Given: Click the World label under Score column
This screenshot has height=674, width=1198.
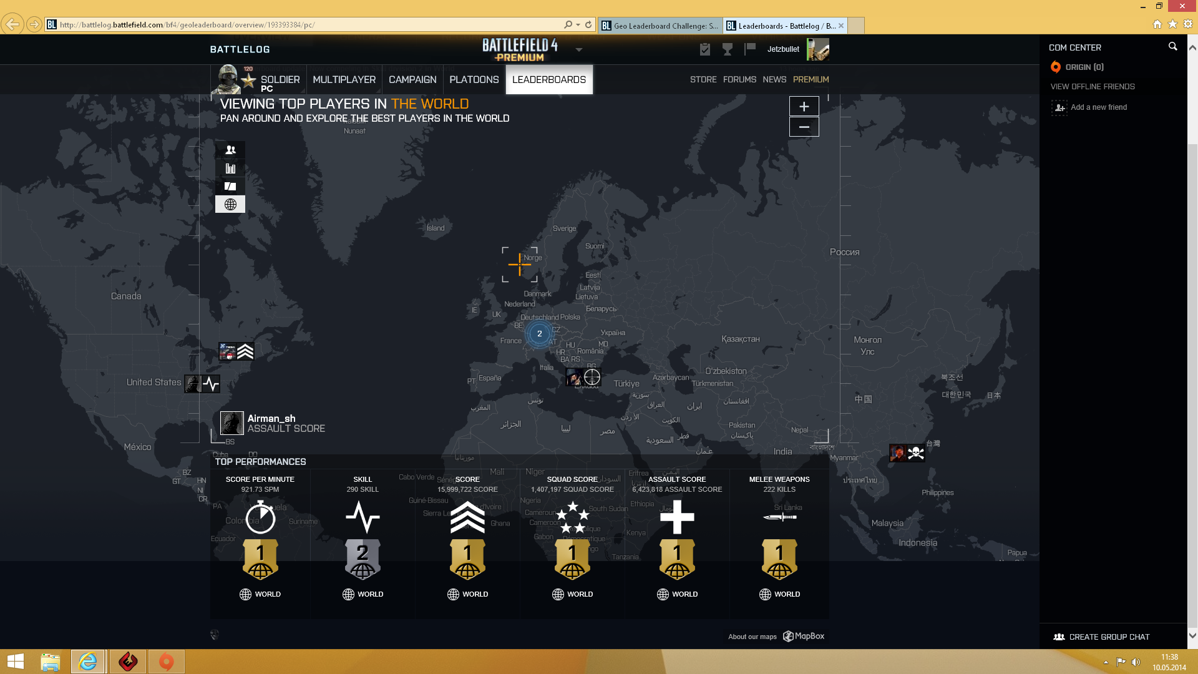Looking at the screenshot, I should click(467, 594).
